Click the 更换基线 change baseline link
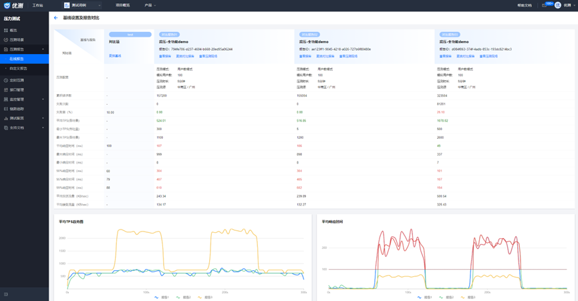Image resolution: width=578 pixels, height=301 pixels. coord(115,56)
